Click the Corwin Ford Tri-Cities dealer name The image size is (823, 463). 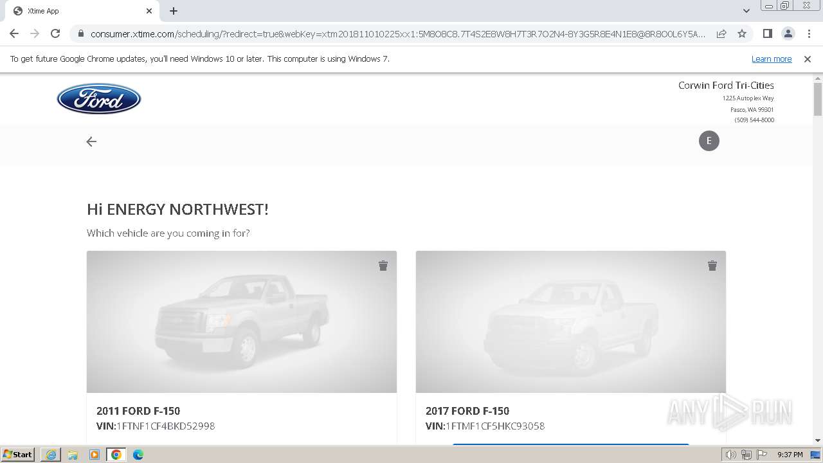tap(726, 85)
